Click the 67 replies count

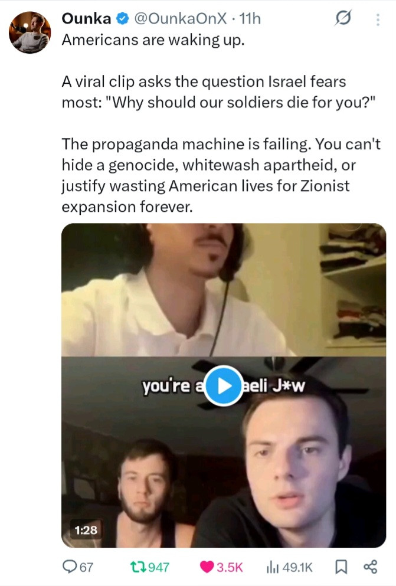(86, 567)
